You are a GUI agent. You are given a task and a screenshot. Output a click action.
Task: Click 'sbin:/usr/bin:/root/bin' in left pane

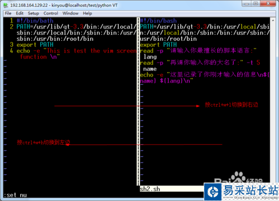coord(55,39)
